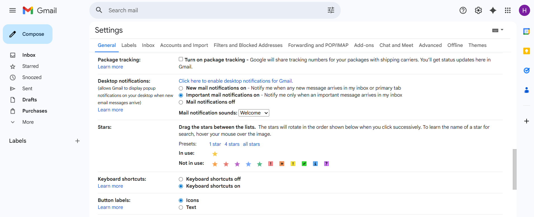
Task: Select the purple question mark icon
Action: pyautogui.click(x=326, y=164)
